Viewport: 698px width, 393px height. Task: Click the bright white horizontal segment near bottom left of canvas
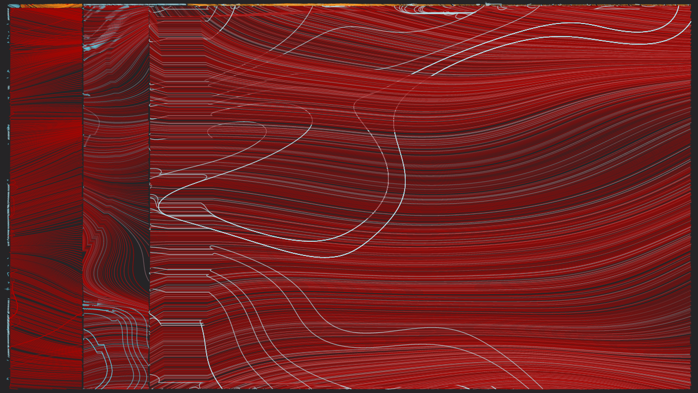coord(180,324)
